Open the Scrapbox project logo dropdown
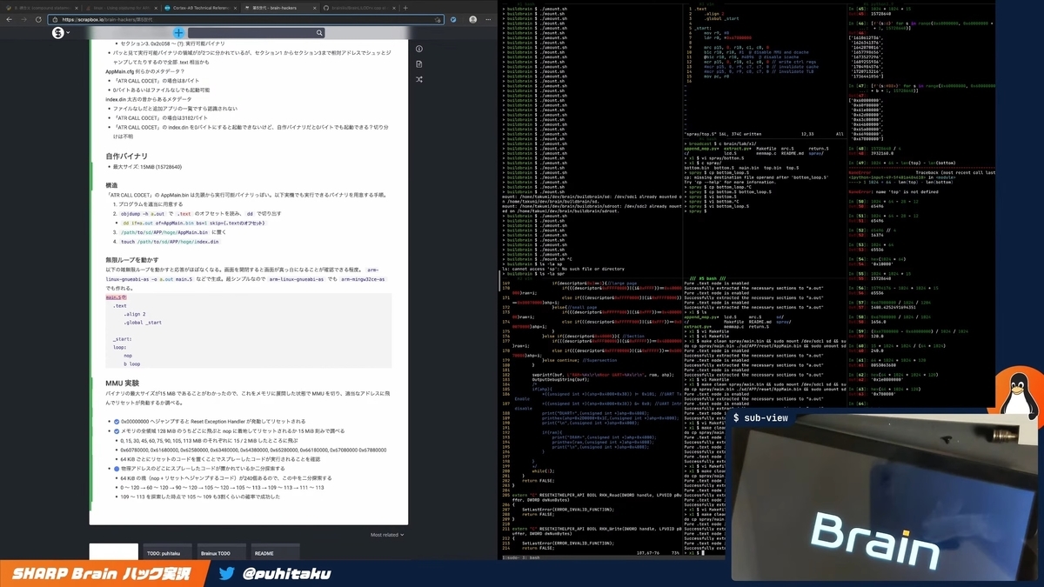This screenshot has width=1044, height=587. (61, 33)
